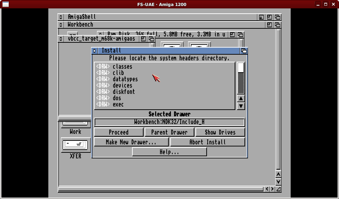
Task: Click the drawer list scrollbar knob
Action: pyautogui.click(x=241, y=68)
